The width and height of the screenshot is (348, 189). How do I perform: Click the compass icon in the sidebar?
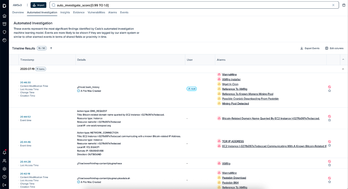[4, 41]
